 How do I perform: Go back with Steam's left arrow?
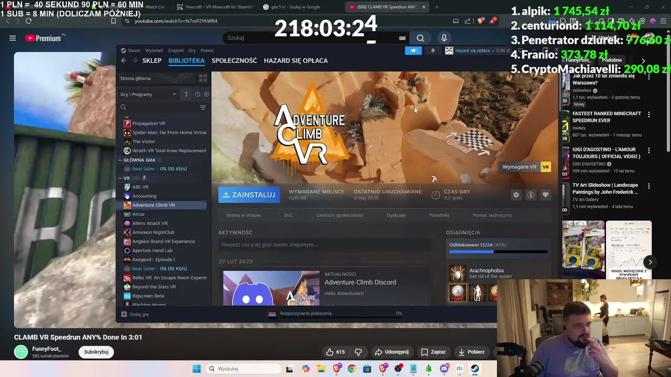point(124,61)
